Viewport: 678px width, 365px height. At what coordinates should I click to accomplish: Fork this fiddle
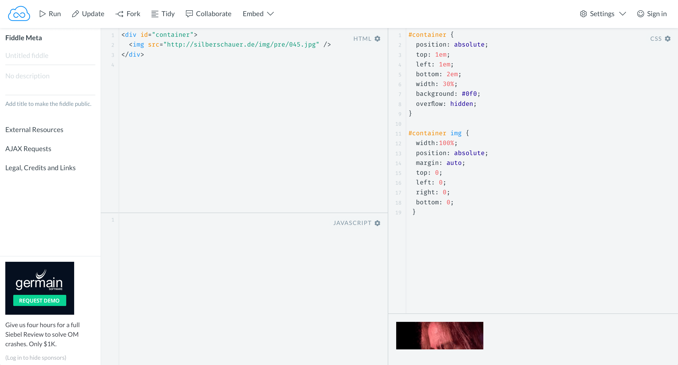pyautogui.click(x=128, y=13)
